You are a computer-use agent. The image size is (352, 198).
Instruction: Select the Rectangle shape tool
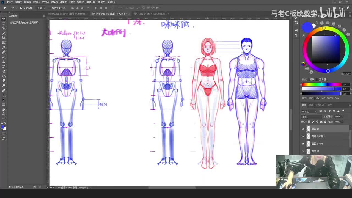[x=4, y=105]
